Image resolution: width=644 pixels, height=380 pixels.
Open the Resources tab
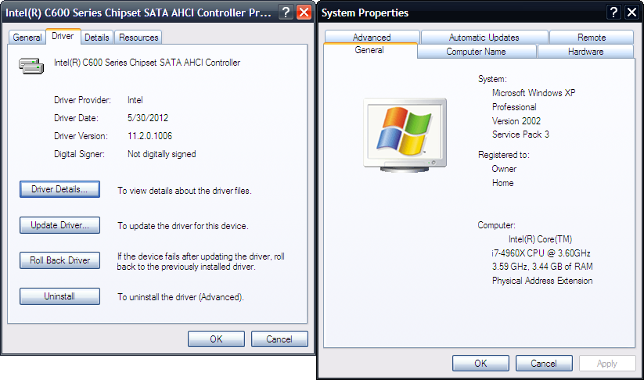(139, 38)
